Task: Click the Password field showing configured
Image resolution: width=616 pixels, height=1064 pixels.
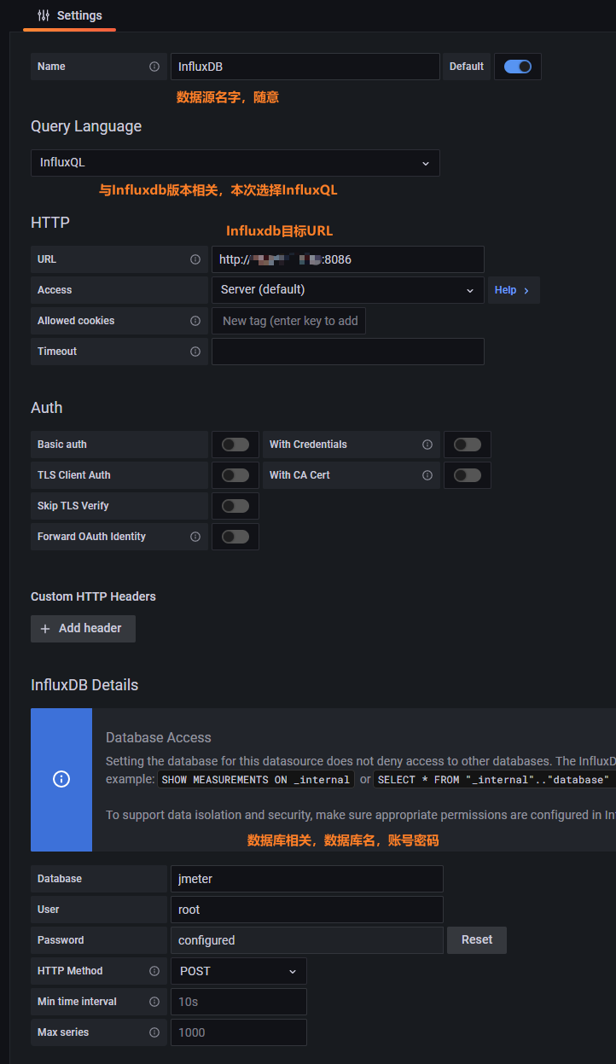Action: 307,940
